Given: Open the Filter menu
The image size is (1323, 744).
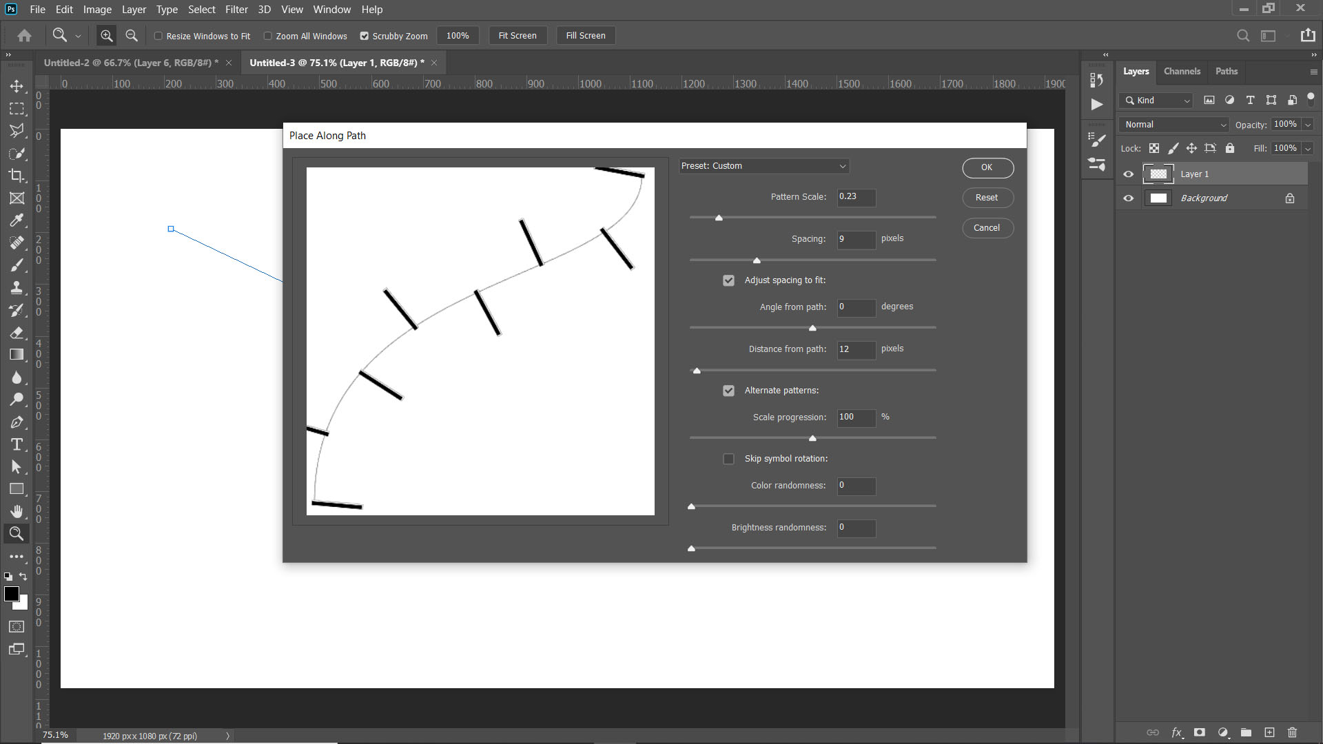Looking at the screenshot, I should (236, 9).
